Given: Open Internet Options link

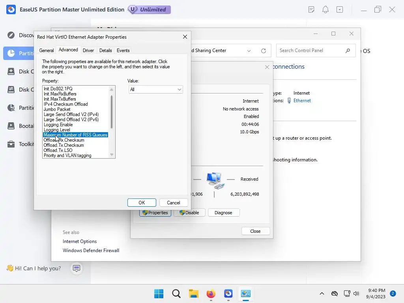Looking at the screenshot, I should pyautogui.click(x=80, y=241).
